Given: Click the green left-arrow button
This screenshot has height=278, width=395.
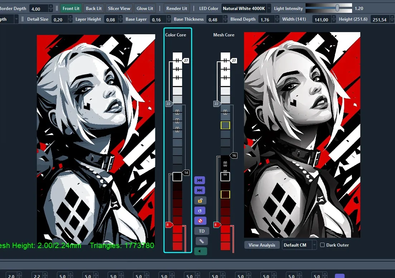Looking at the screenshot, I should [200, 251].
